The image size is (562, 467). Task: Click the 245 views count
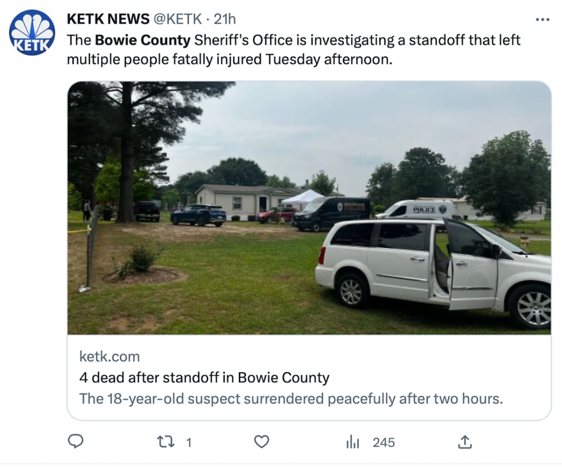383,442
